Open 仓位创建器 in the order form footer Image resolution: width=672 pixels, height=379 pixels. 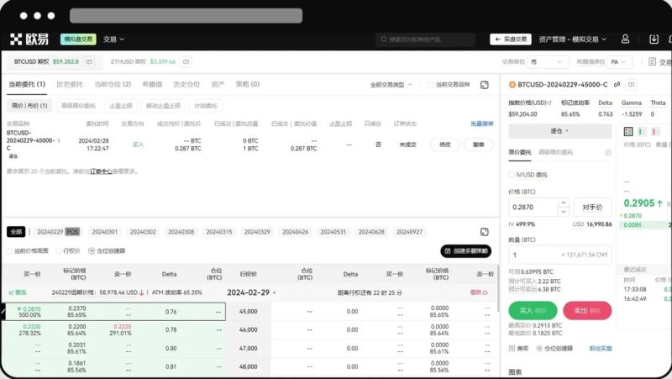[554, 348]
